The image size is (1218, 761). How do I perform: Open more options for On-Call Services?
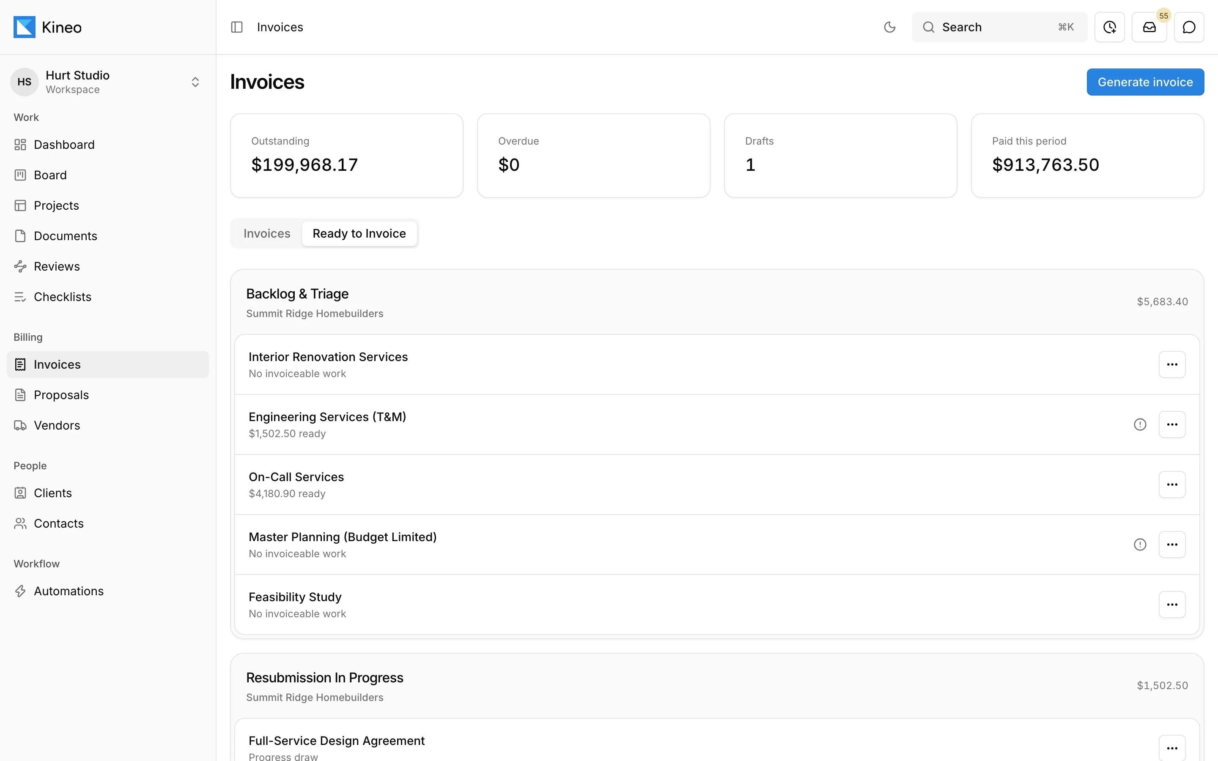(x=1172, y=484)
